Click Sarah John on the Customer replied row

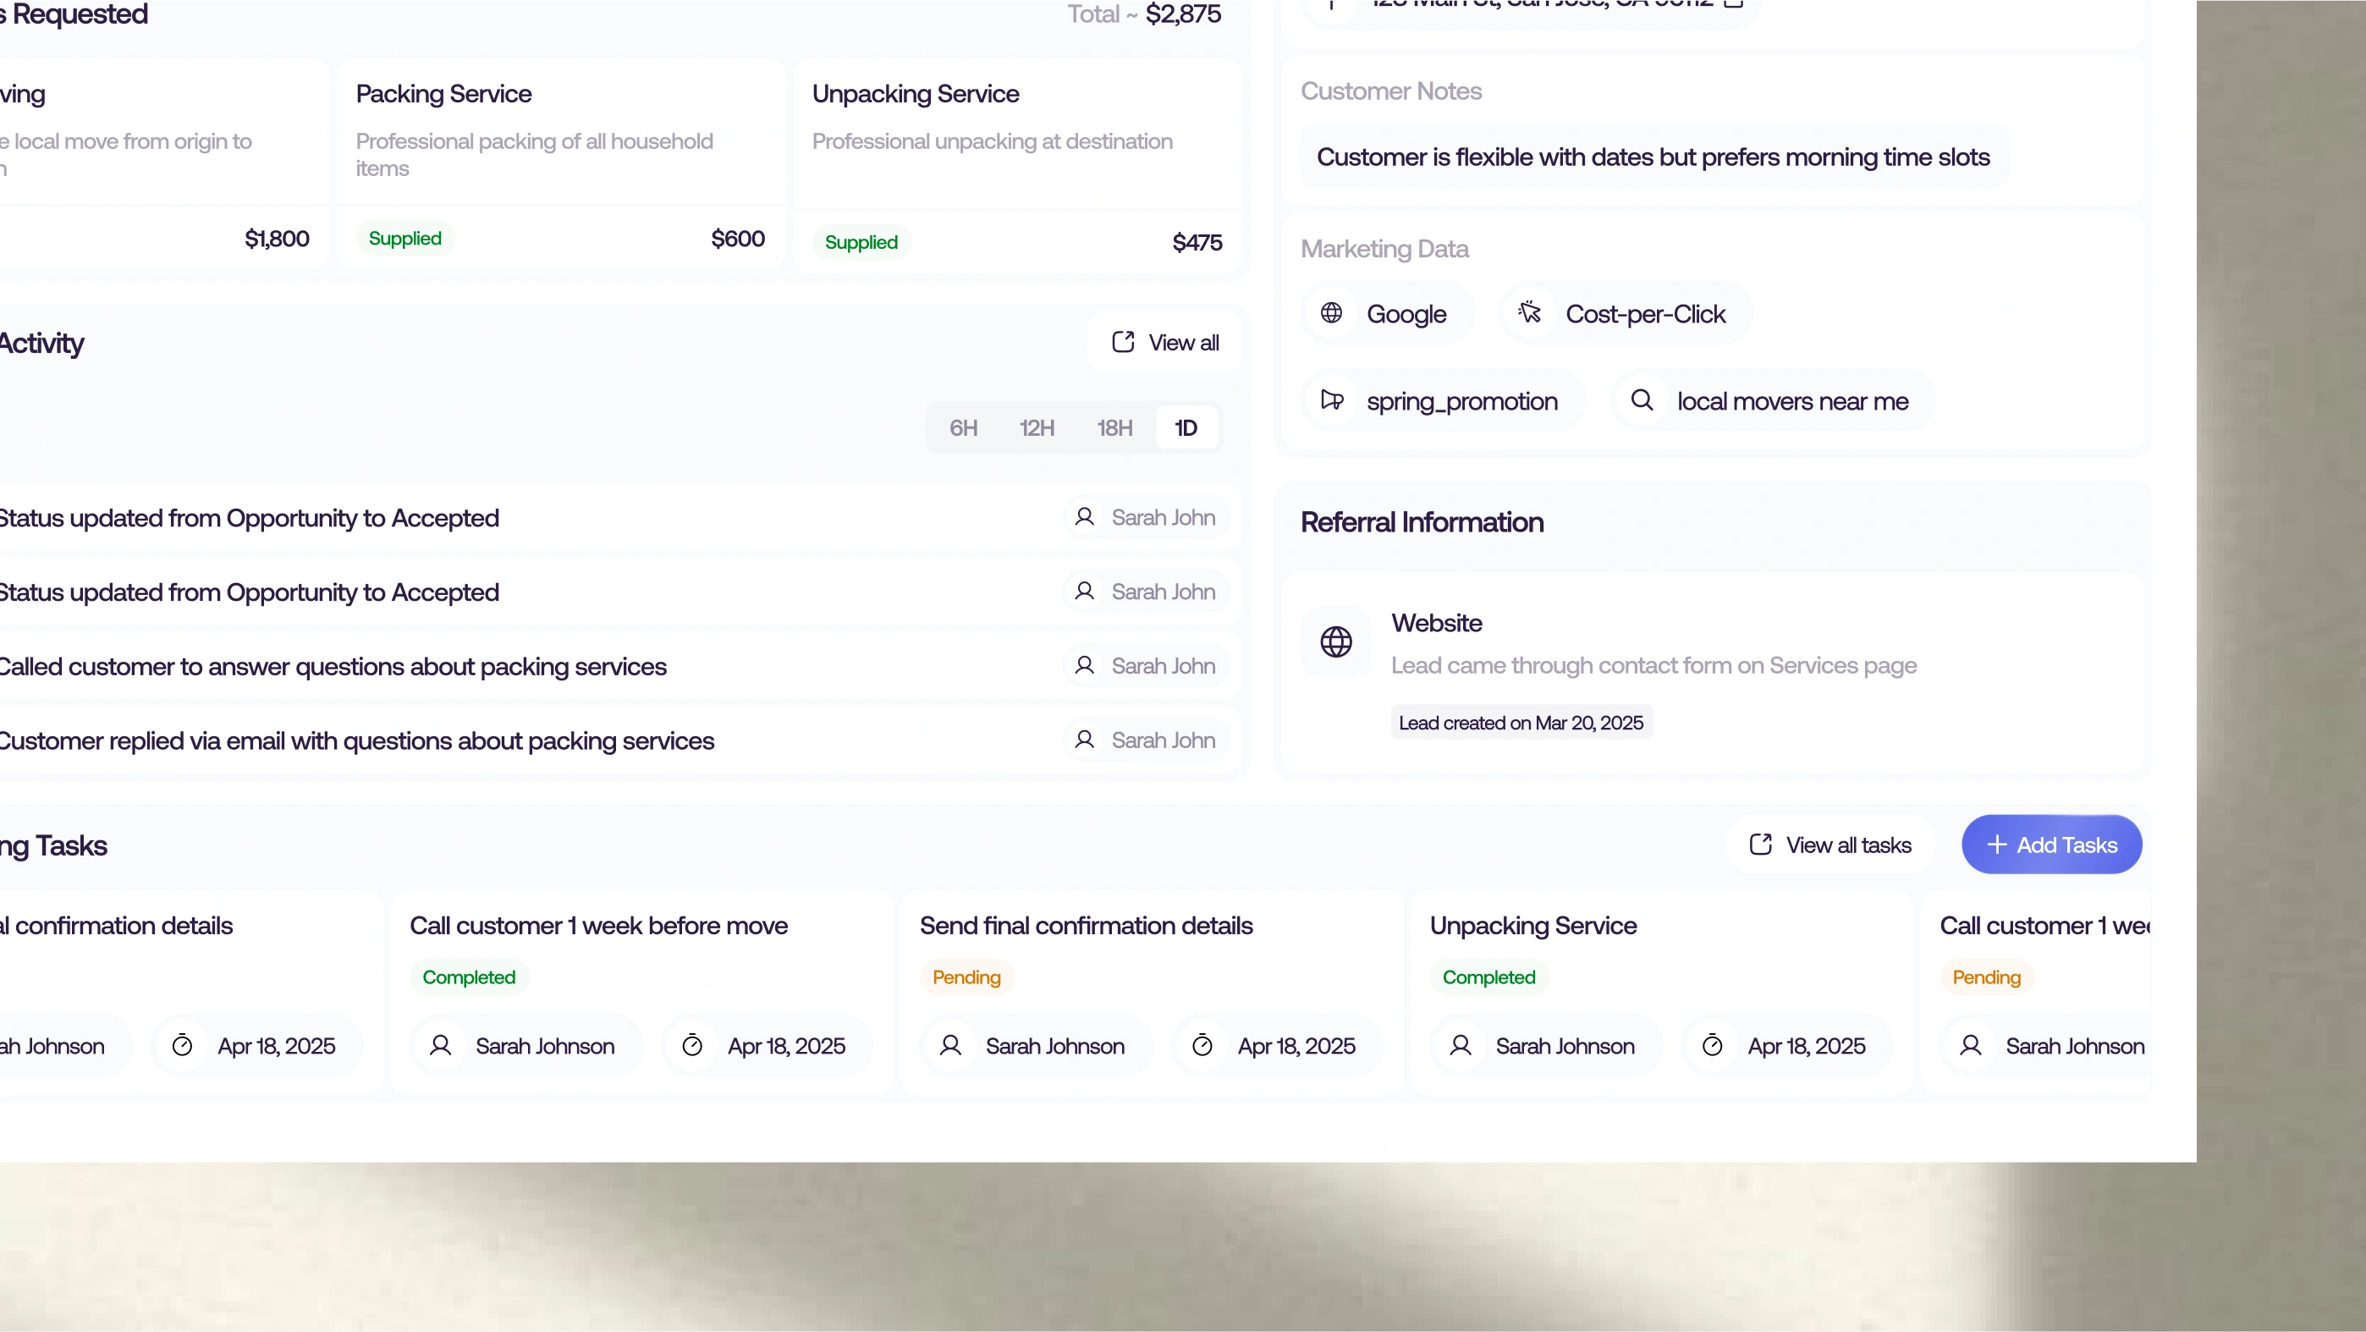click(x=1163, y=740)
